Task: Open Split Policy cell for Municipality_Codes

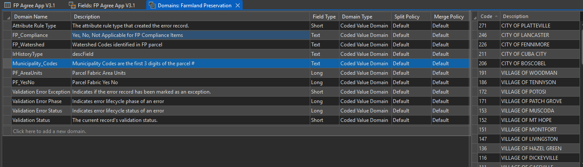Action: coord(411,64)
